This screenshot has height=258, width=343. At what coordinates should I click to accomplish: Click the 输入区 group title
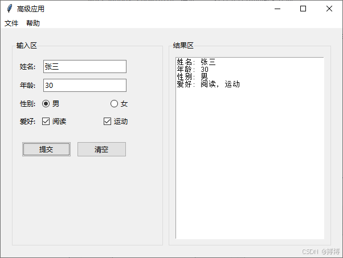click(27, 46)
